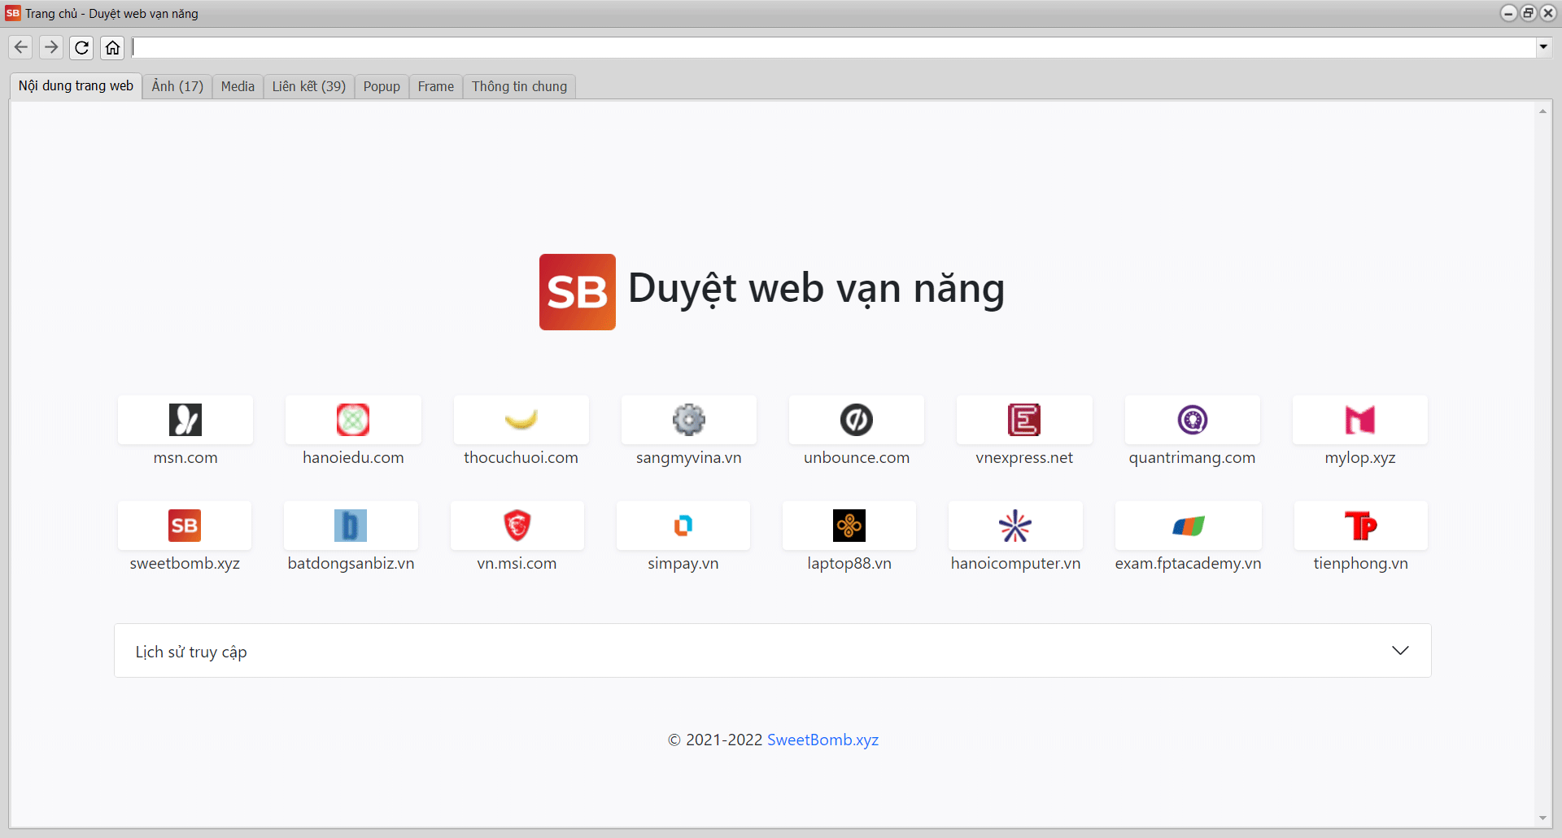
Task: Reload the current page
Action: pyautogui.click(x=81, y=47)
